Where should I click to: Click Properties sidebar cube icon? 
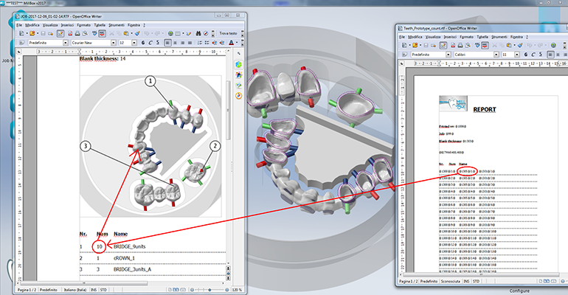pyautogui.click(x=239, y=64)
